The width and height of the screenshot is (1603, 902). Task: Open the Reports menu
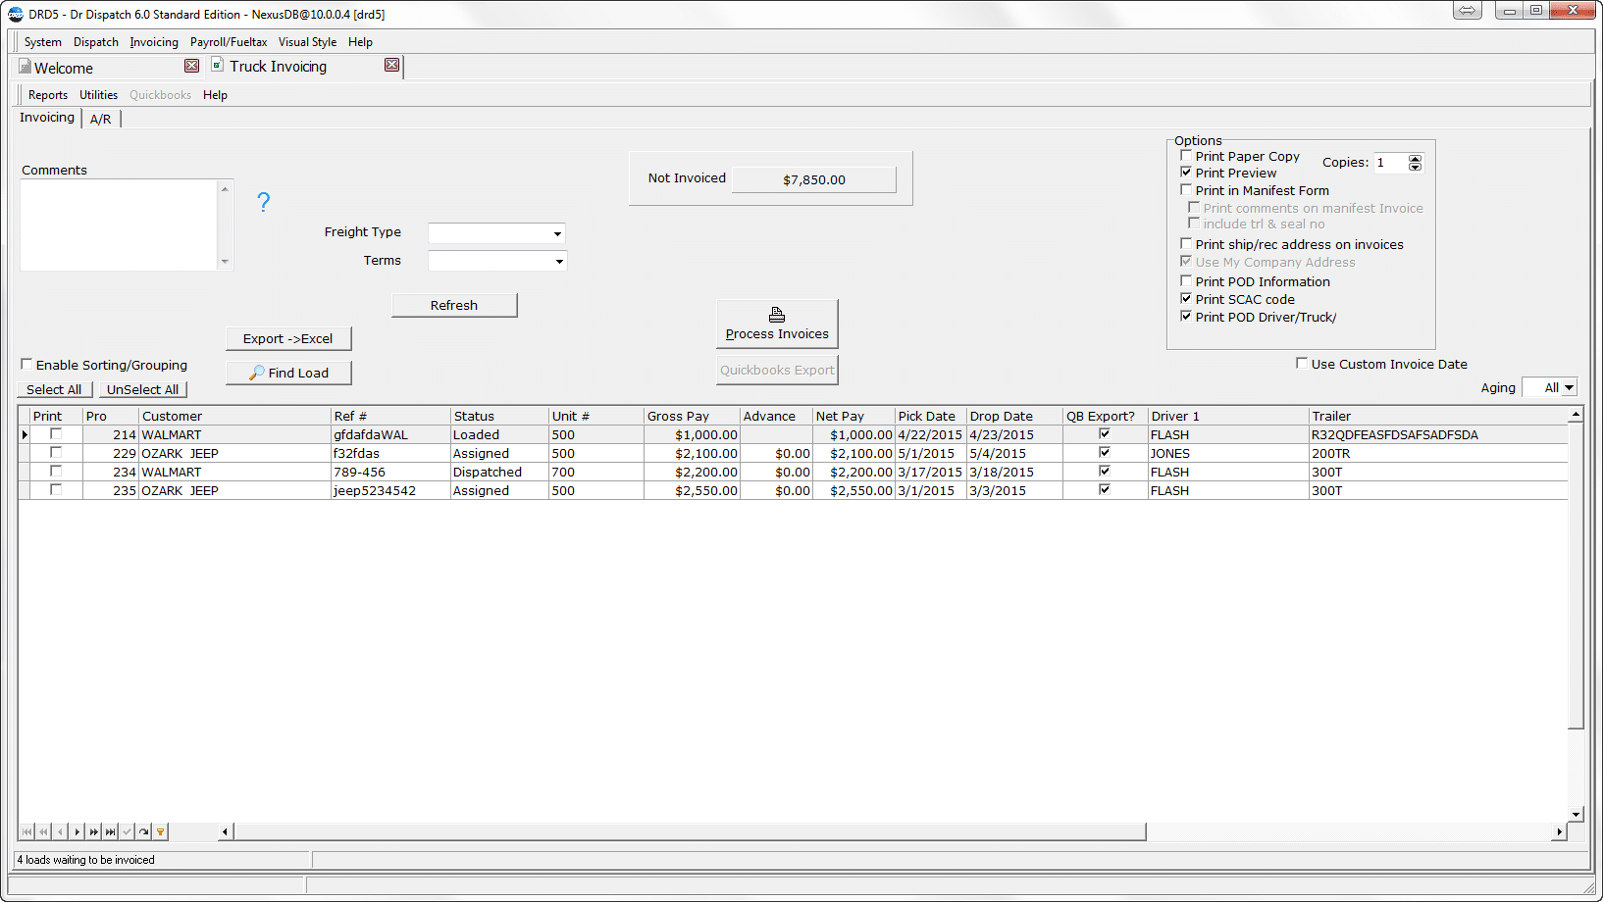coord(48,94)
